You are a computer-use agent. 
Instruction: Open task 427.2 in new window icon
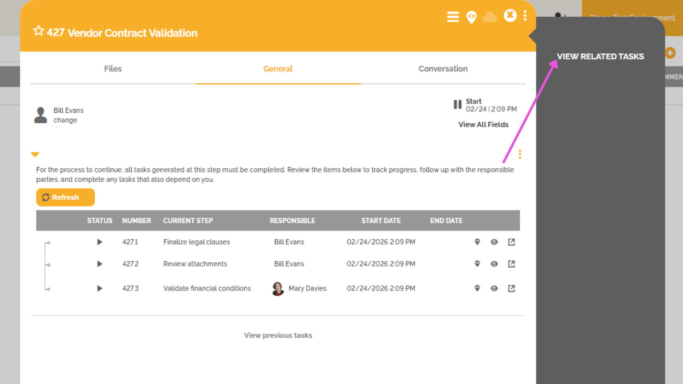coord(511,264)
